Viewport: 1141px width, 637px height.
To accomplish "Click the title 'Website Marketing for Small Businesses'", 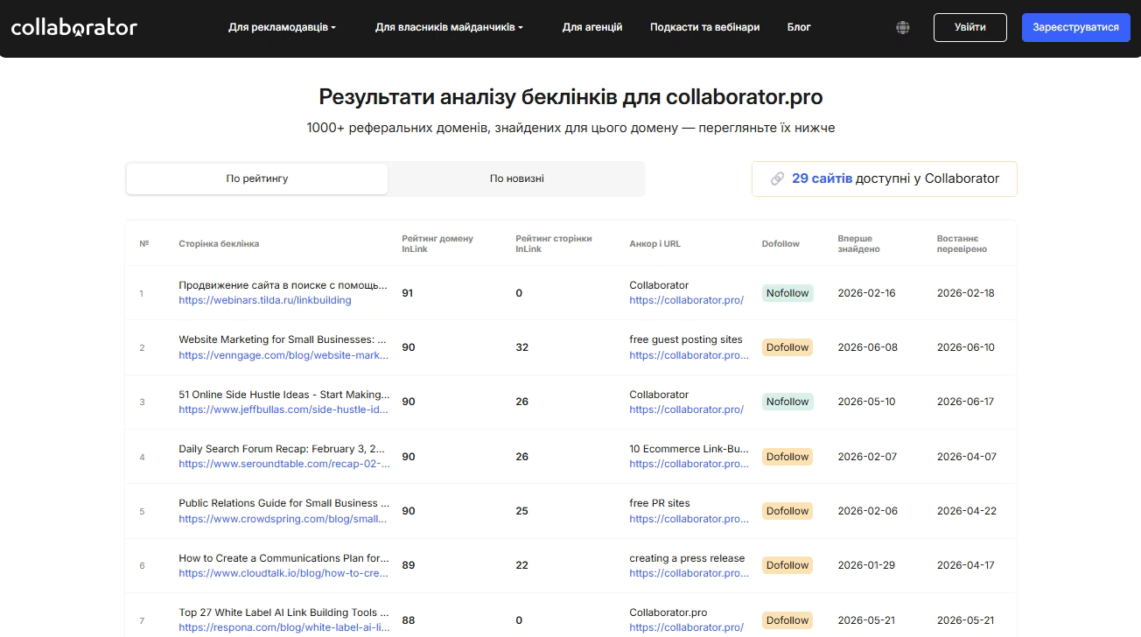I will pos(283,339).
